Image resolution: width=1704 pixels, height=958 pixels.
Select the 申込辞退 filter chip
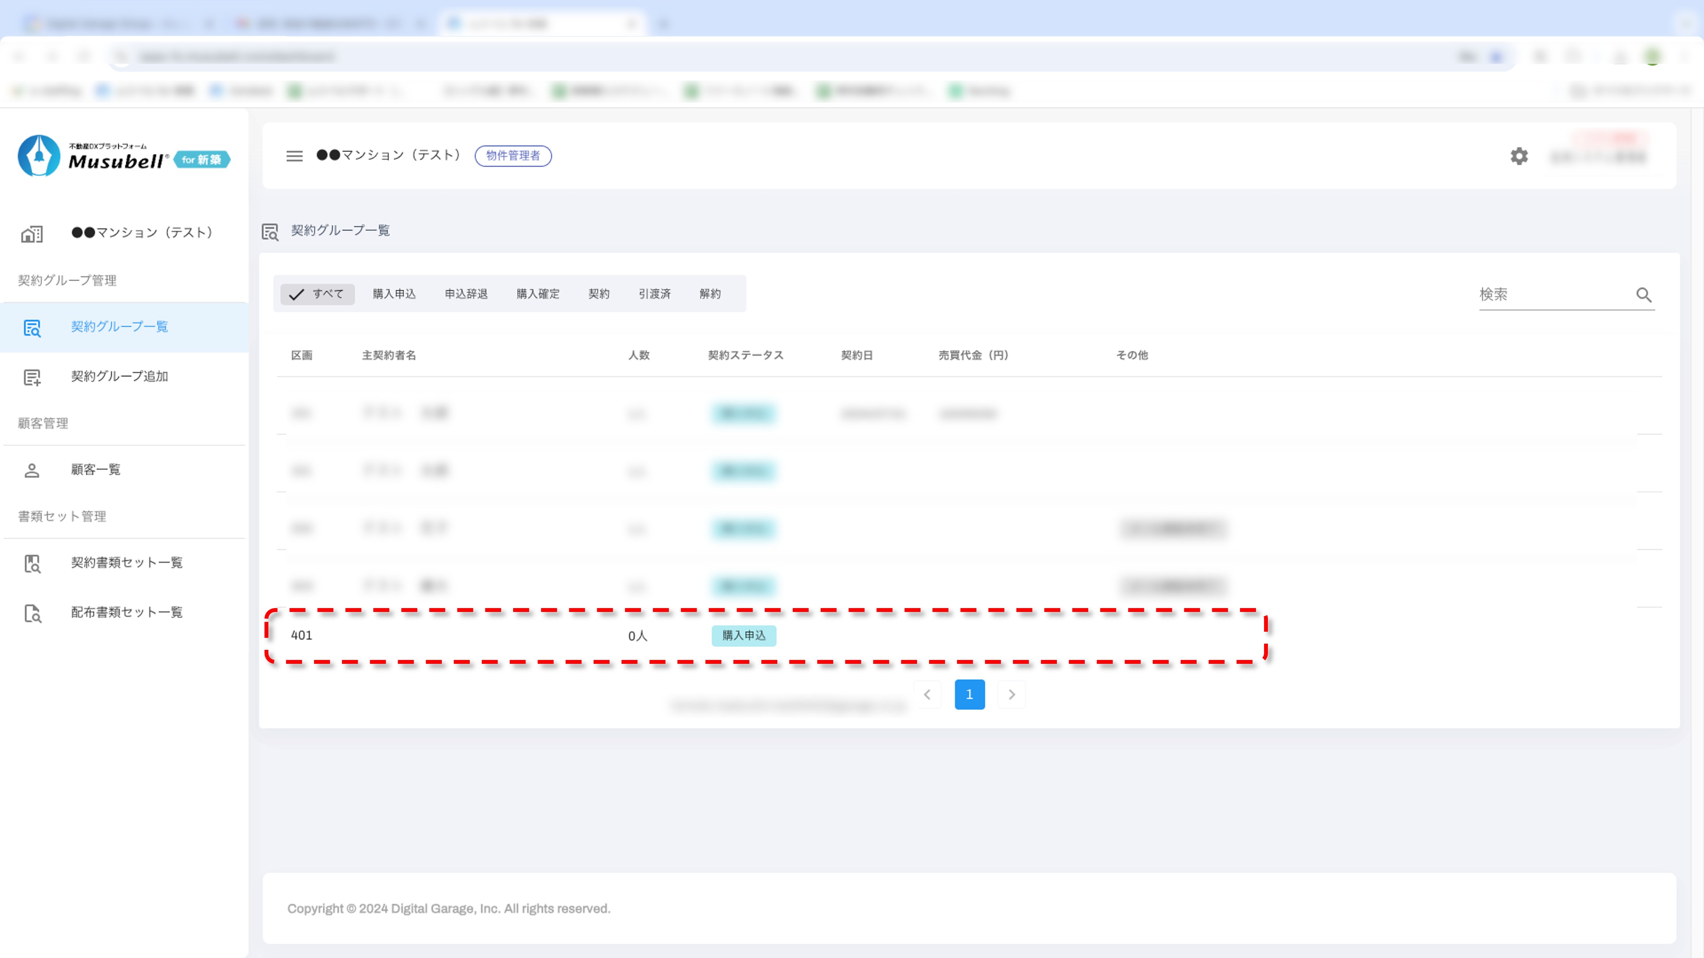(x=466, y=294)
